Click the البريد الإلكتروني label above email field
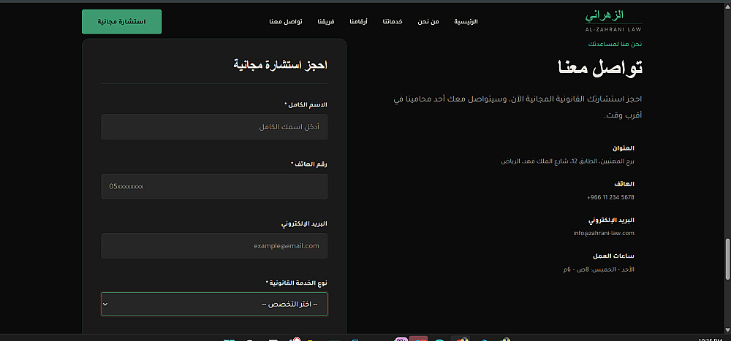Image resolution: width=731 pixels, height=341 pixels. 304,223
